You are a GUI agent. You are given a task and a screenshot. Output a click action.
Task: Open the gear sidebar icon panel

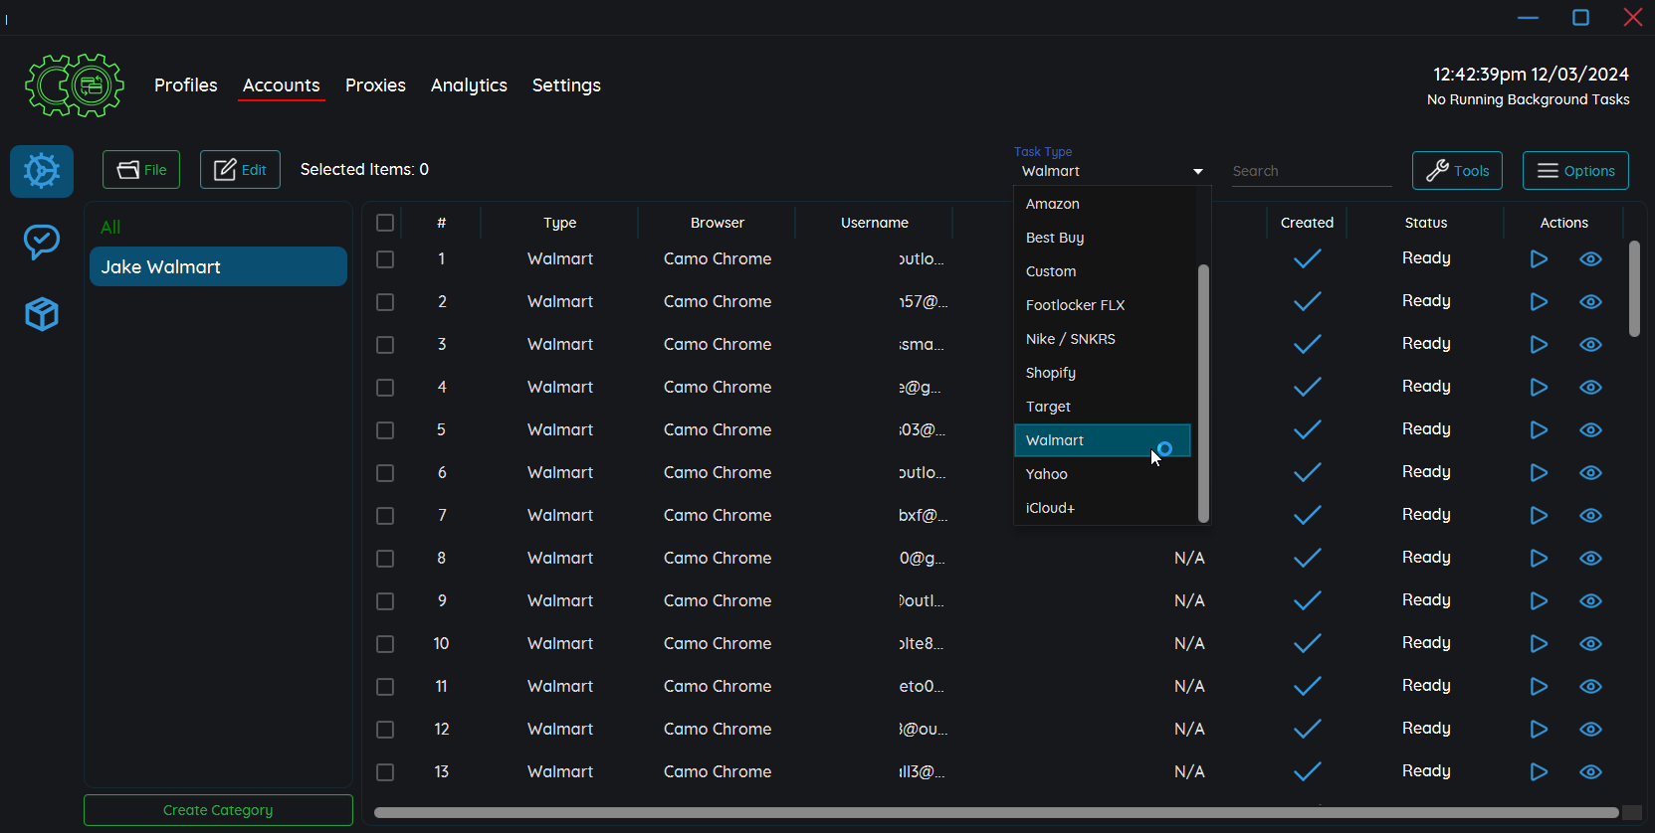point(42,171)
